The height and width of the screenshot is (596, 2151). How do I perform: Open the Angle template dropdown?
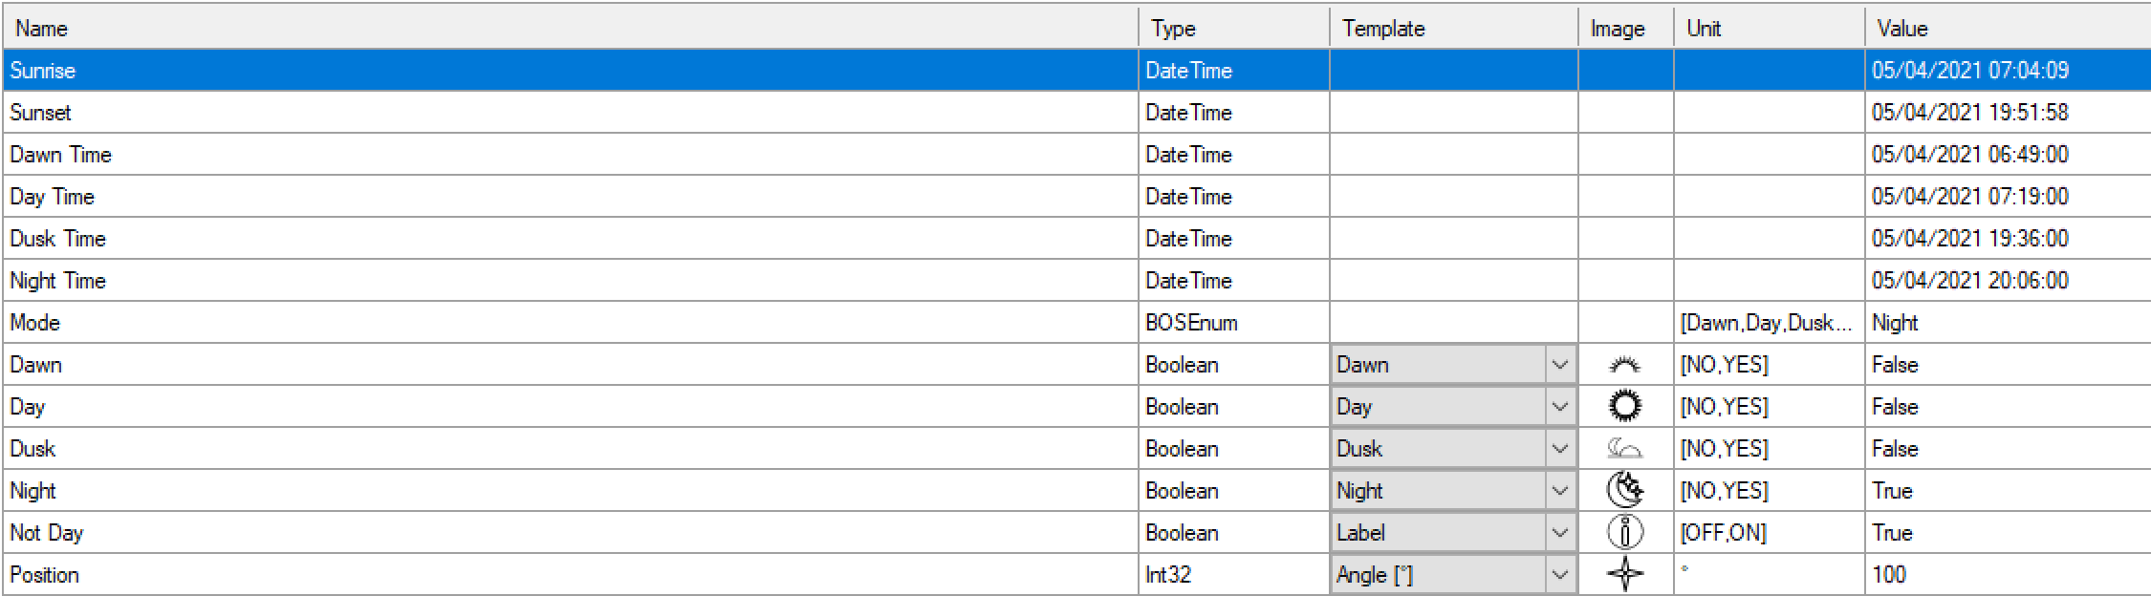(1559, 575)
